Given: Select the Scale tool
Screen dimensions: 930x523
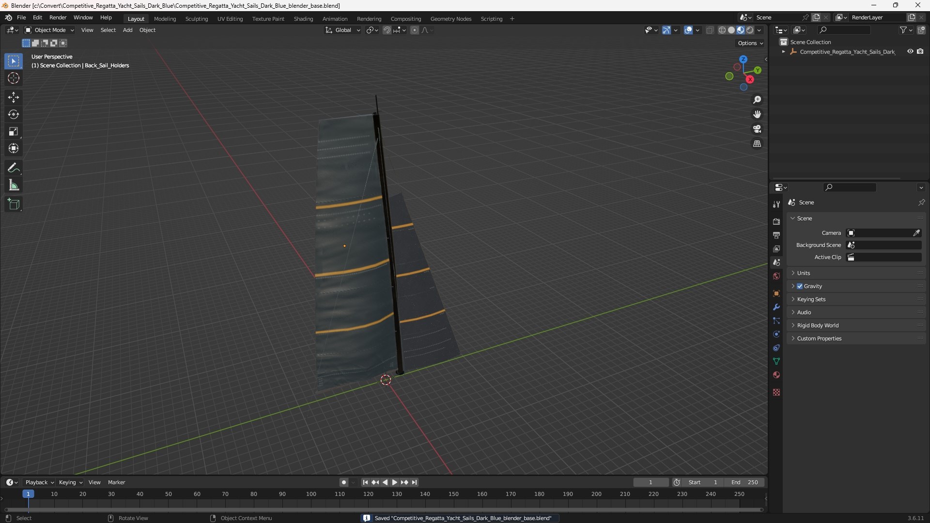Looking at the screenshot, I should click(x=13, y=131).
